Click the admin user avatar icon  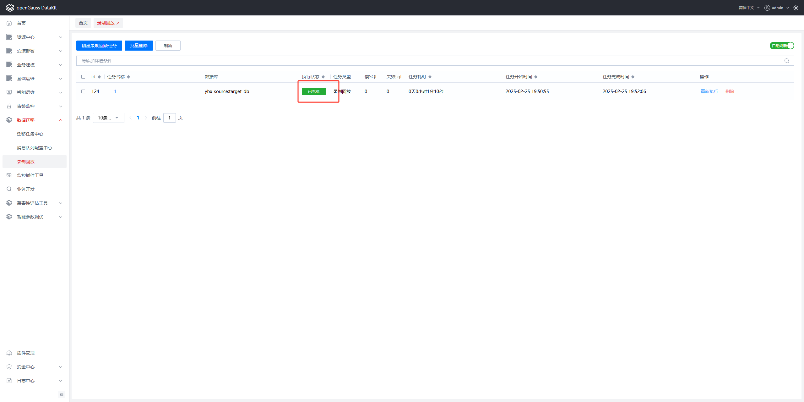tap(767, 8)
